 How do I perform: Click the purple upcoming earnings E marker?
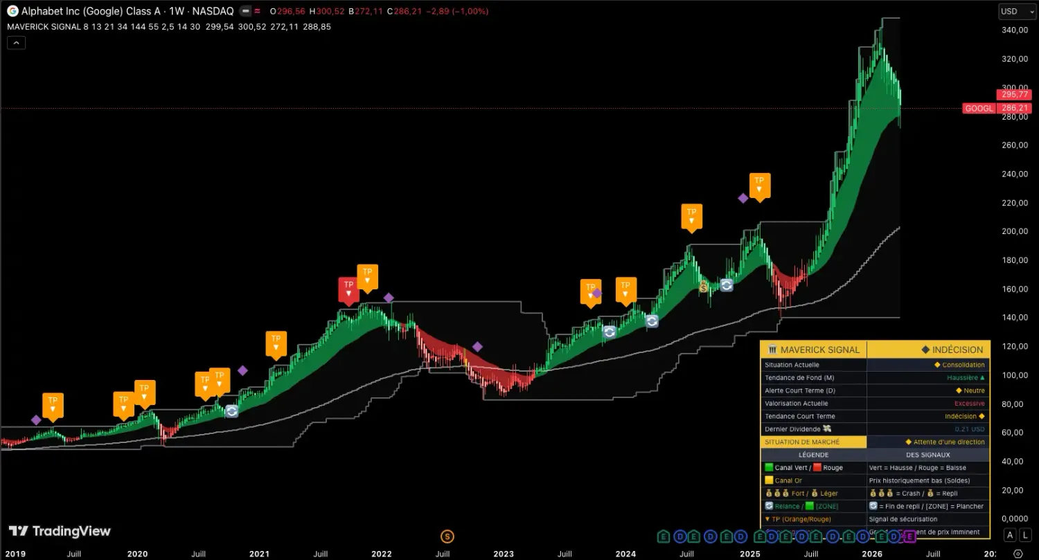coord(910,536)
